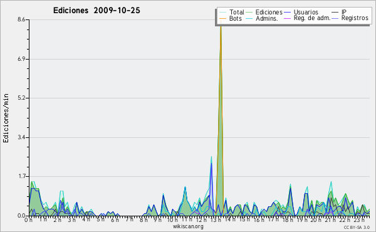Click the '7 h' x-axis label
Viewport: 376px width, 232px height.
[129, 219]
